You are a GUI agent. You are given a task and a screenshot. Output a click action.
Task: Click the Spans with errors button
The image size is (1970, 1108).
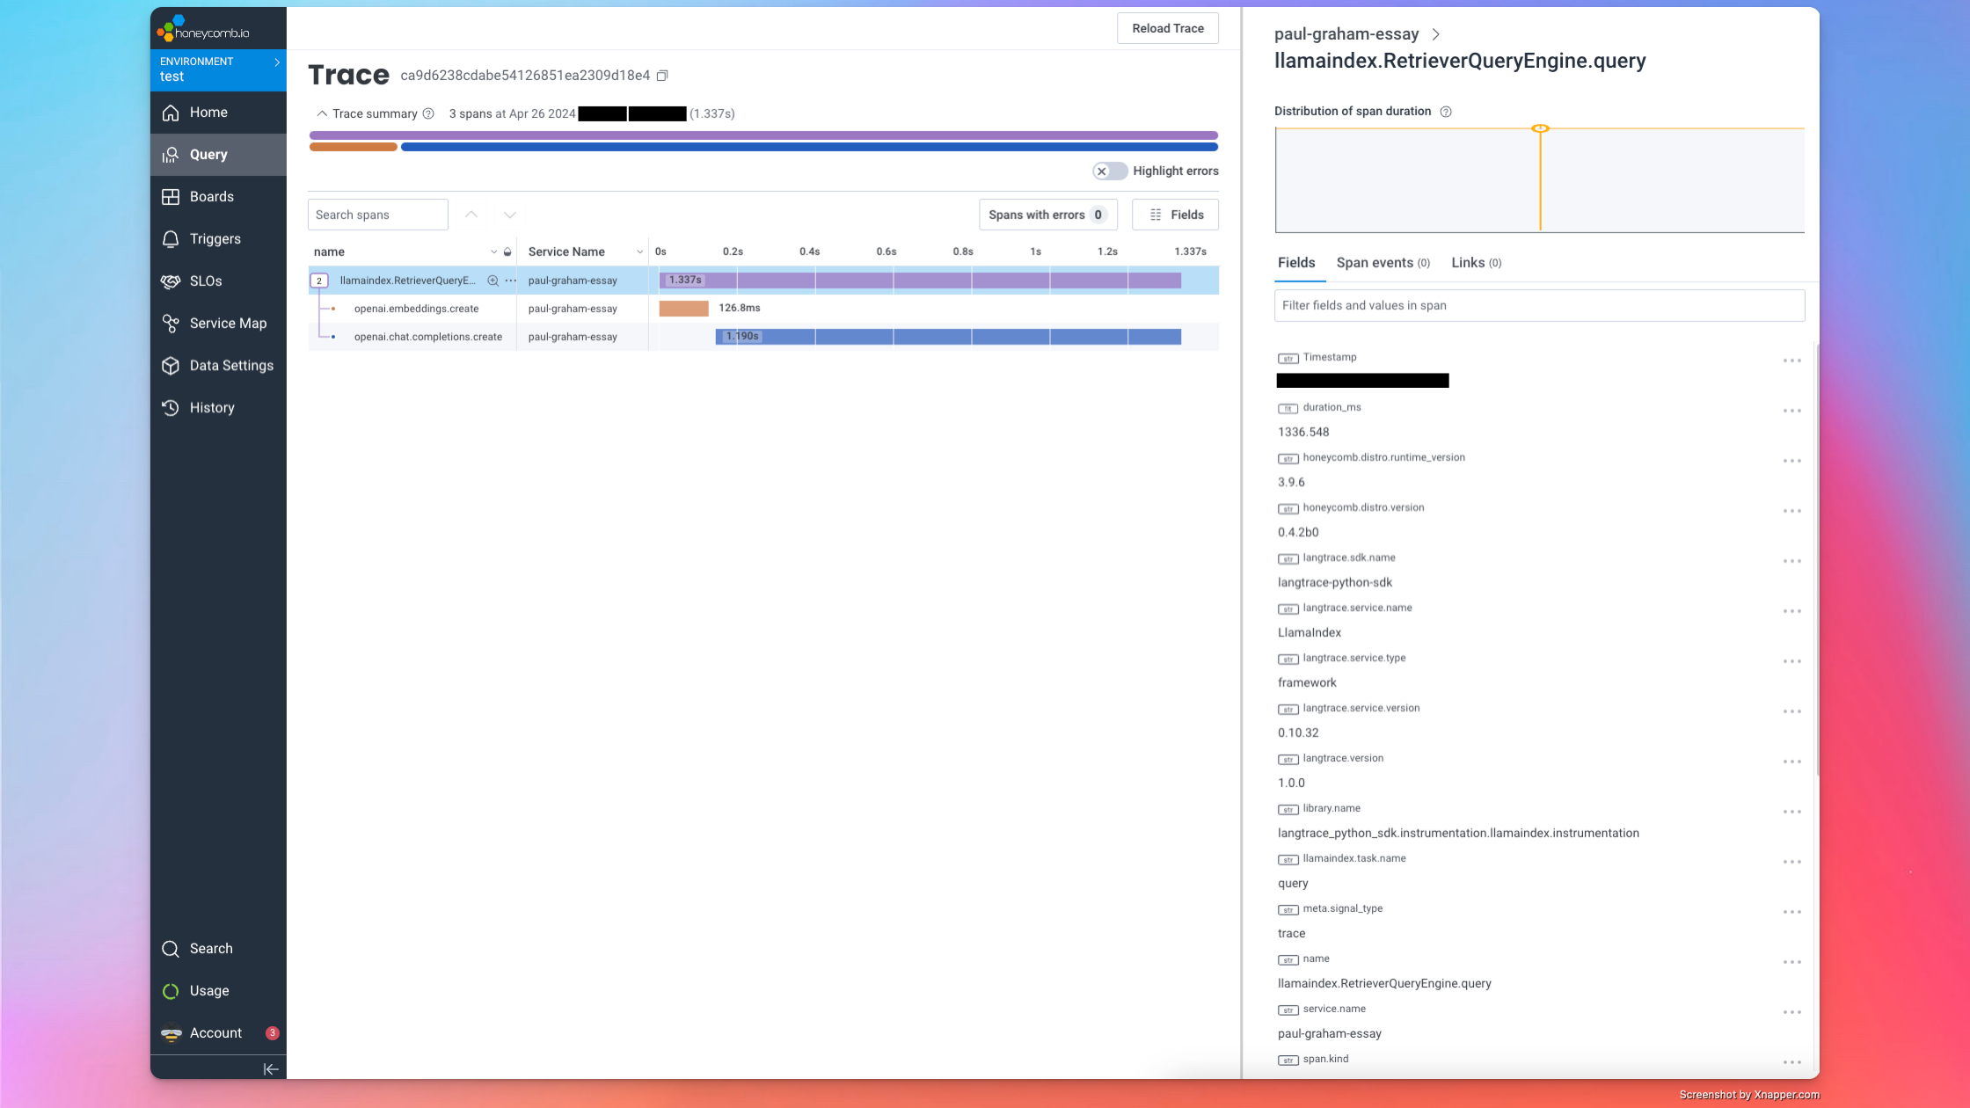[1047, 215]
